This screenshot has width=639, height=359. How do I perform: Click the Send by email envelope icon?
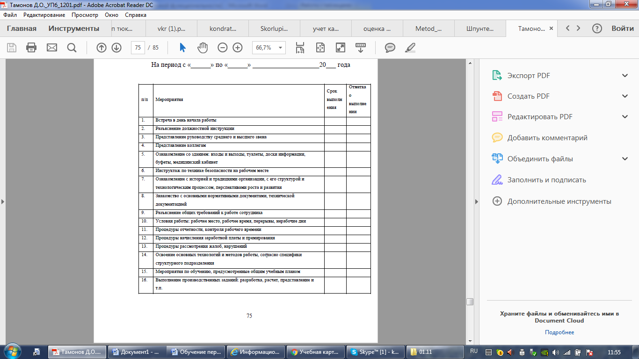[51, 48]
